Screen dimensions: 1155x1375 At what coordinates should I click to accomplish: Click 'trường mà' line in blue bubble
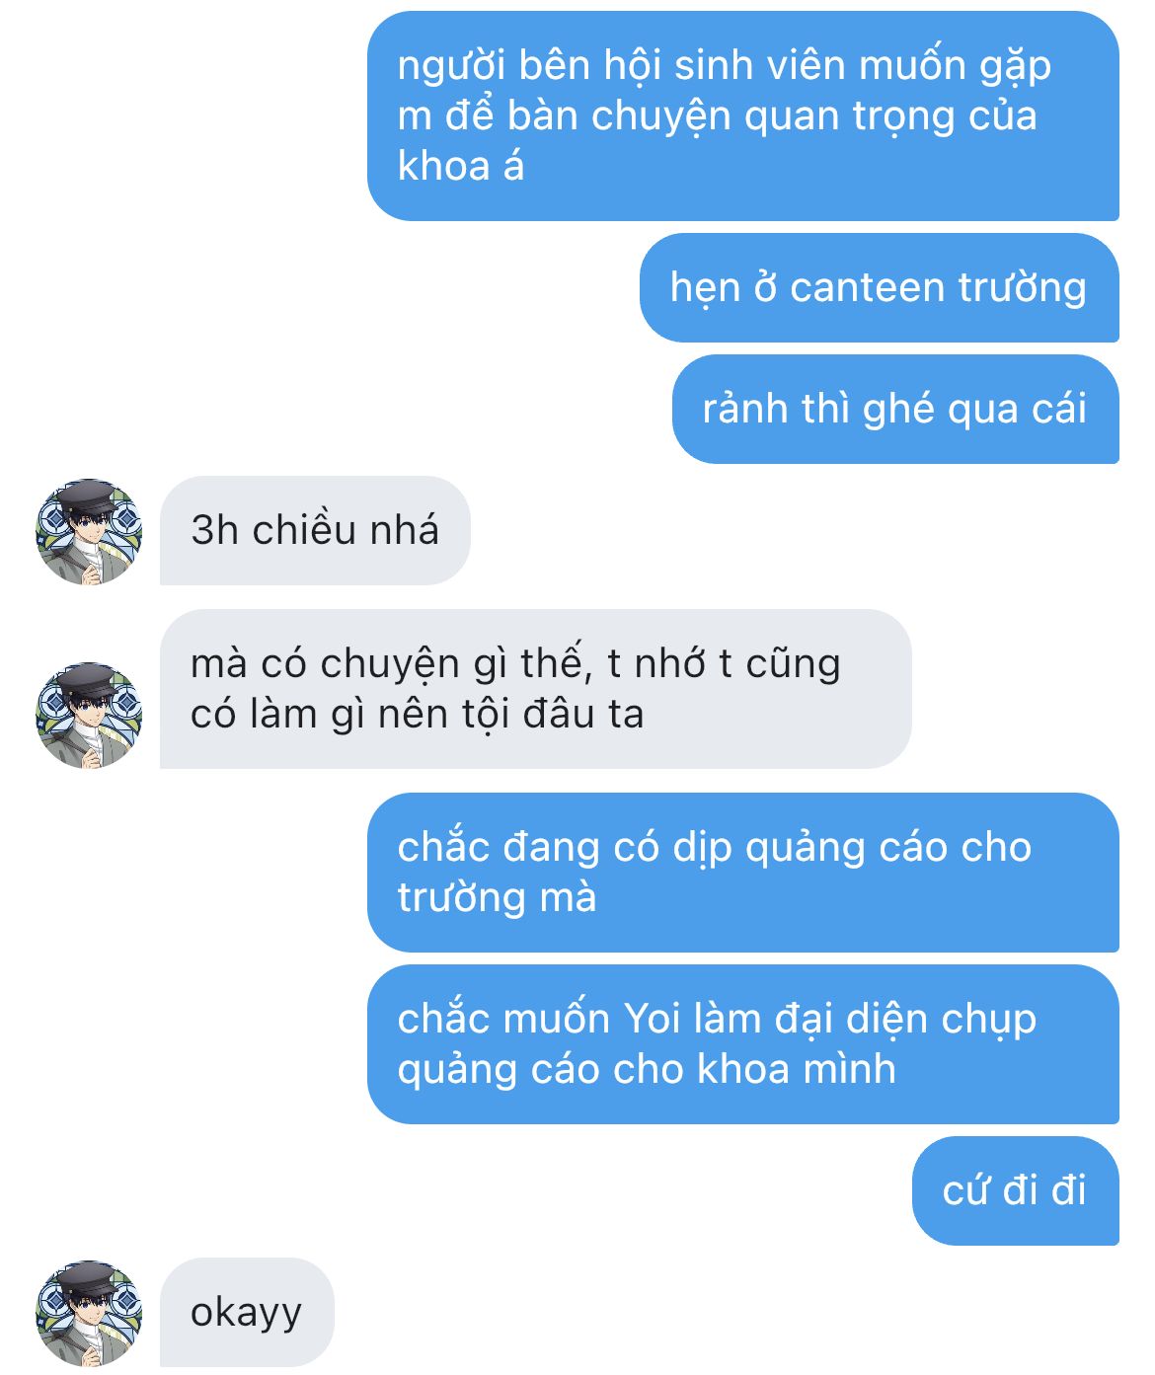click(497, 898)
